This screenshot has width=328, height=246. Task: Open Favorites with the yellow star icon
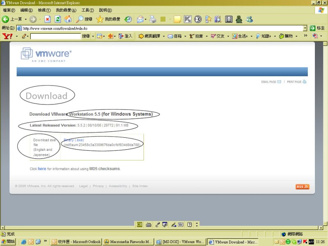[108, 19]
